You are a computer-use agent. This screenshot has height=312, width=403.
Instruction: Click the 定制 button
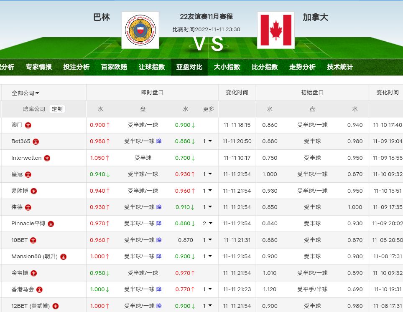(57, 109)
